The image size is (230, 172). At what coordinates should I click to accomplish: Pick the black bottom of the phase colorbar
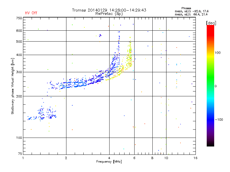[x=210, y=145]
